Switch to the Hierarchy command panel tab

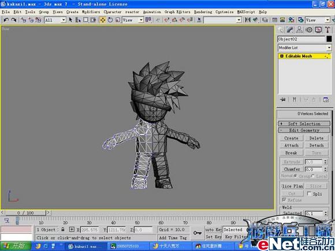299,30
